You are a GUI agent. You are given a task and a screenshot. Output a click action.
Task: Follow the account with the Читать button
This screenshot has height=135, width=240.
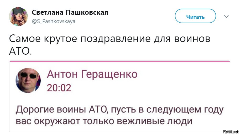tap(195, 16)
